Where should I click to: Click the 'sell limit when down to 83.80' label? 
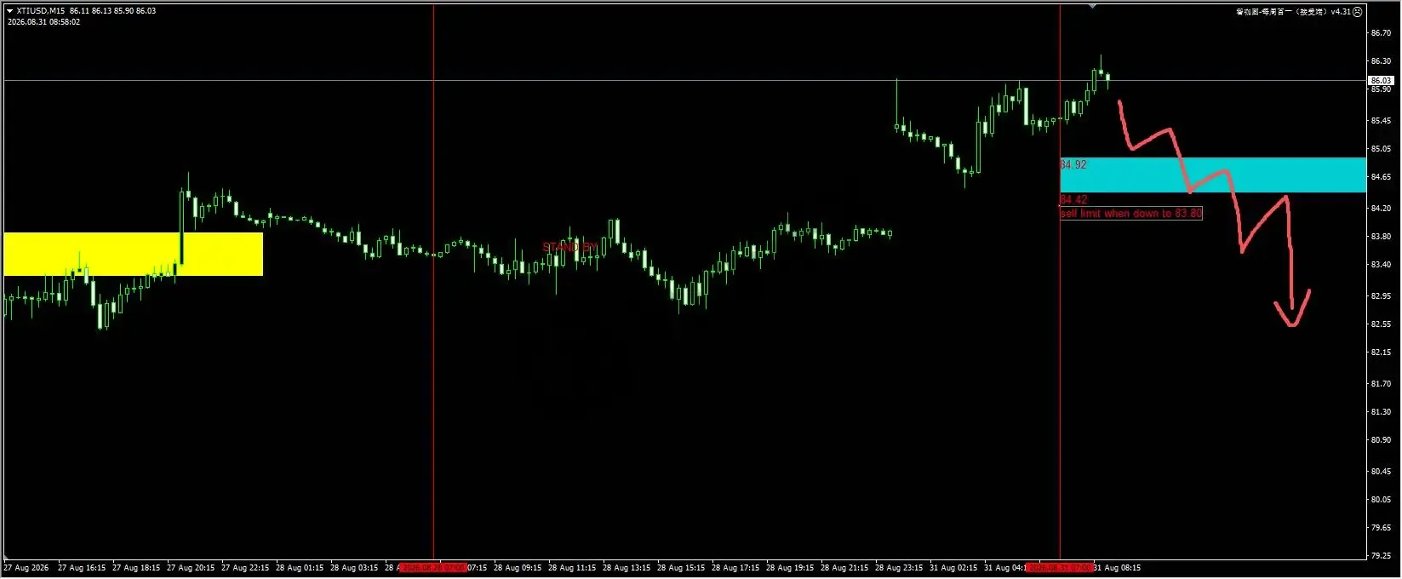click(1130, 214)
